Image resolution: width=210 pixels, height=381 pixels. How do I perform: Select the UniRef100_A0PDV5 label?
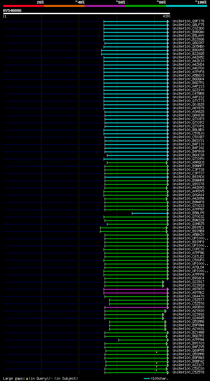[x=188, y=191]
